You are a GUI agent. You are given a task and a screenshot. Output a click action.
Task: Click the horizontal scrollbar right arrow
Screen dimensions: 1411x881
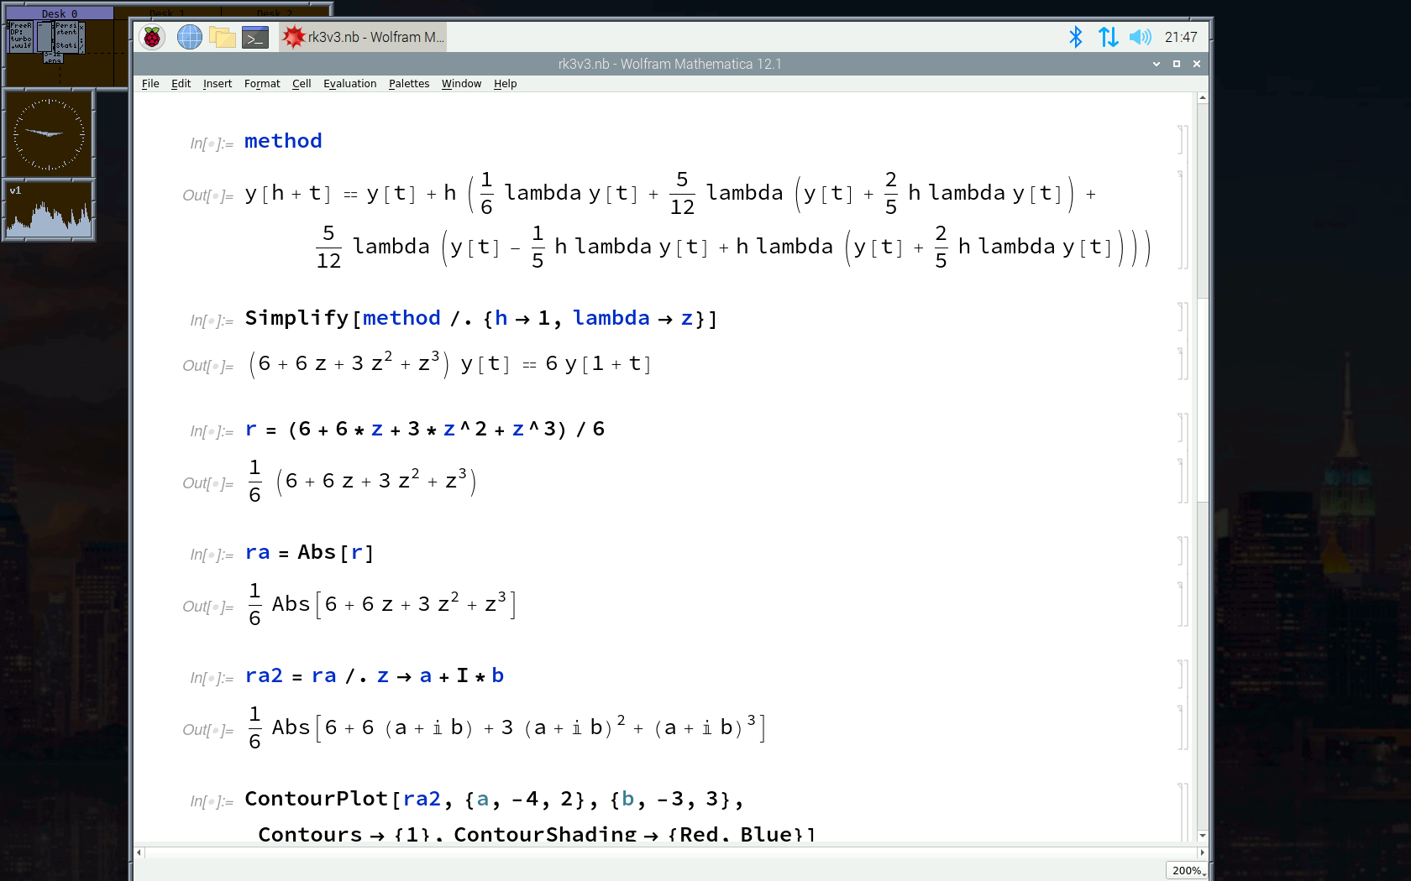[1202, 852]
